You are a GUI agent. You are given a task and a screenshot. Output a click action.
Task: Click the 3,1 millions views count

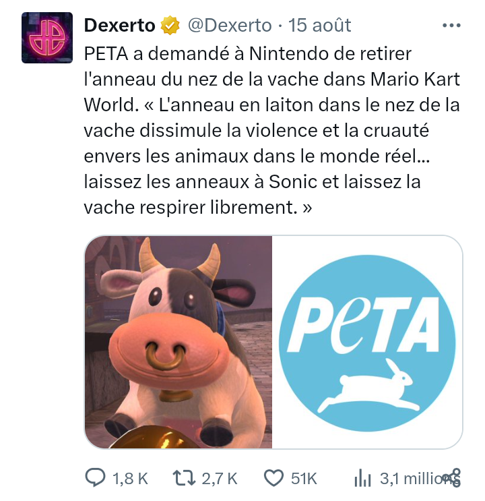pos(414,479)
